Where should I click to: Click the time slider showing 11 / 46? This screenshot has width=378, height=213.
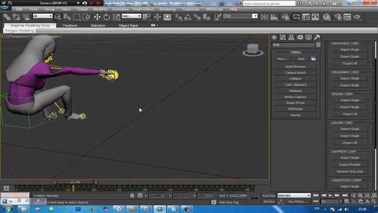click(75, 182)
